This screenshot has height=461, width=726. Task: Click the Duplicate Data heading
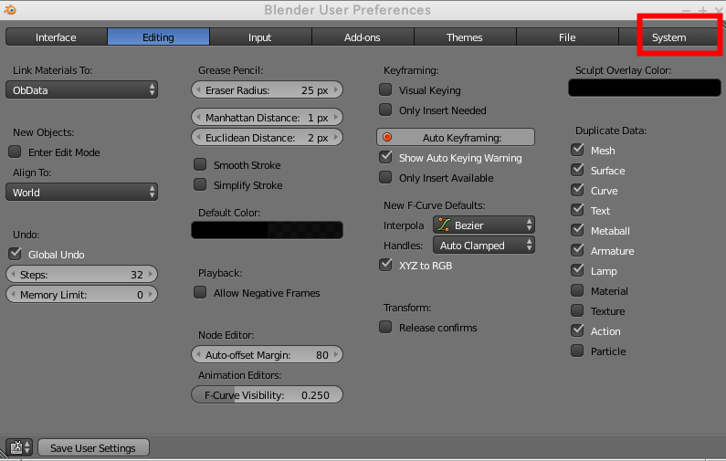pyautogui.click(x=611, y=131)
